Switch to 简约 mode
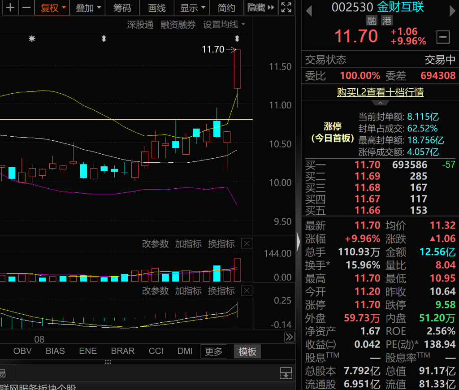Image resolution: width=459 pixels, height=390 pixels. point(226,8)
